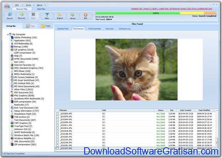Click the Help file type icon
The width and height of the screenshot is (222, 158).
click(12, 56)
